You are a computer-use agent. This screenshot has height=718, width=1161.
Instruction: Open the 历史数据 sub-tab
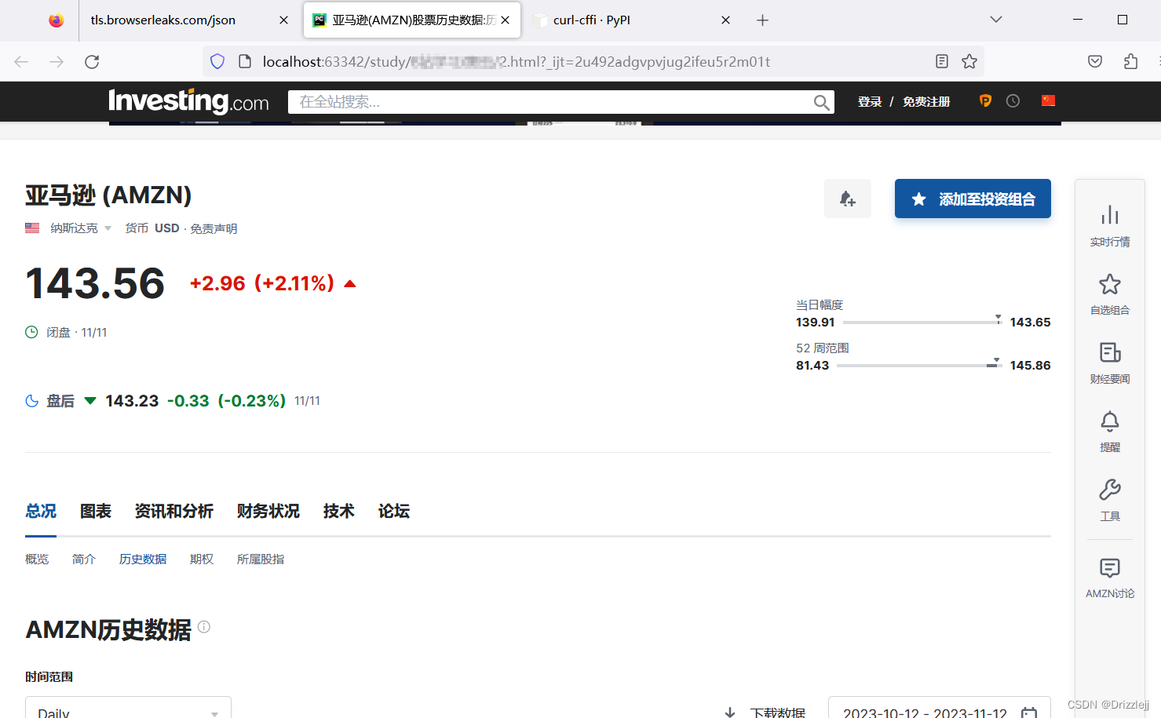[x=143, y=559]
